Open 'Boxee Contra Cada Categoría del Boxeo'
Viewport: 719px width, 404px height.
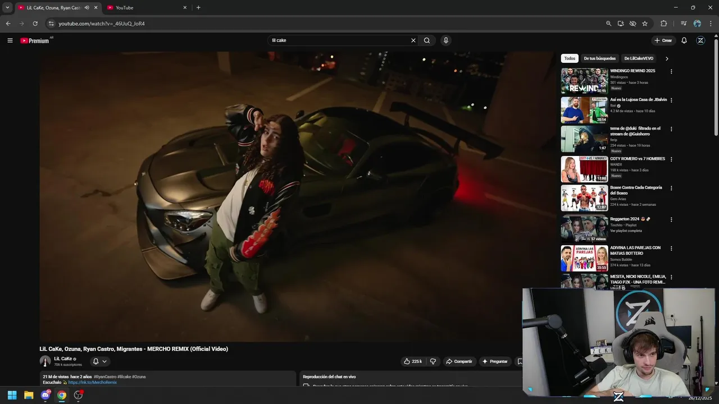click(636, 190)
